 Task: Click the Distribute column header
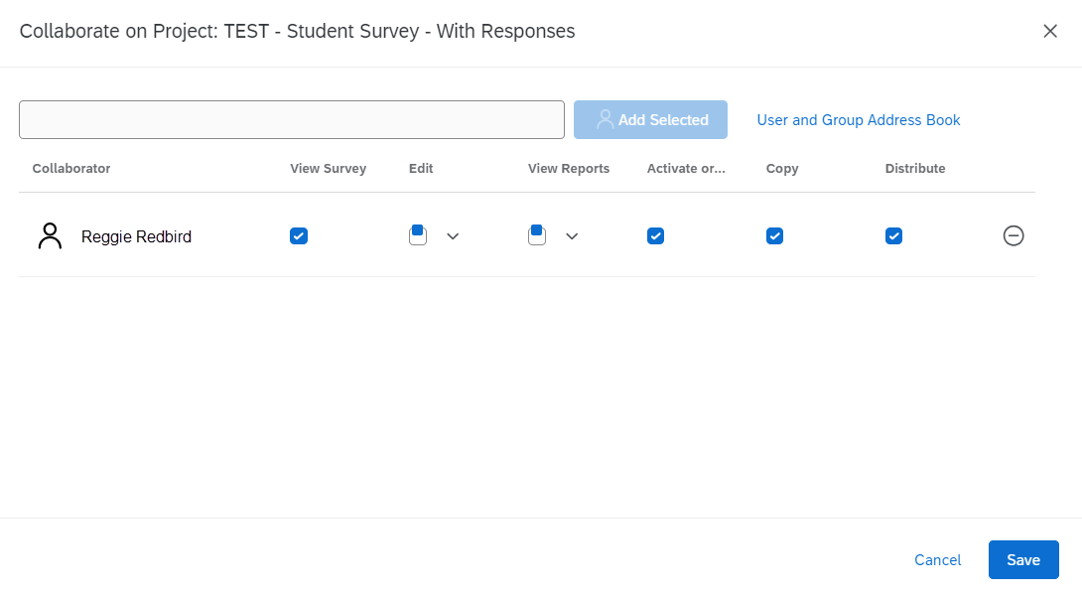[x=915, y=169]
